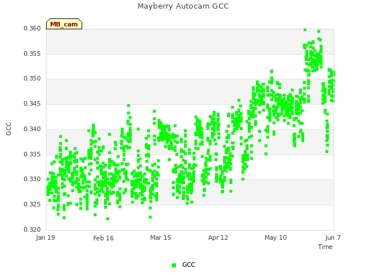Viewport: 368px width, 276px height.
Task: Click the 0.350 y-axis tick label
Action: click(x=32, y=78)
